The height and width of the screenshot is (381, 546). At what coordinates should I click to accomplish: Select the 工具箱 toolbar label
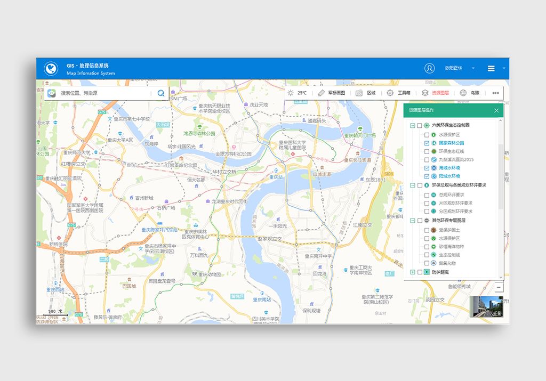404,93
